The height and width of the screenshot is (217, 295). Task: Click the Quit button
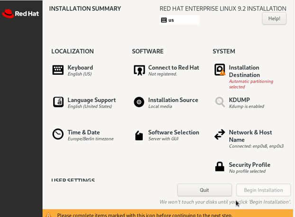[204, 190]
